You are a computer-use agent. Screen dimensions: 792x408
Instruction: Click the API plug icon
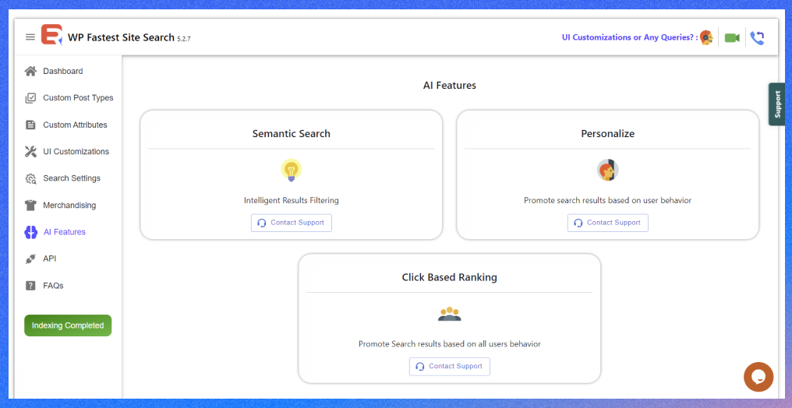point(31,259)
